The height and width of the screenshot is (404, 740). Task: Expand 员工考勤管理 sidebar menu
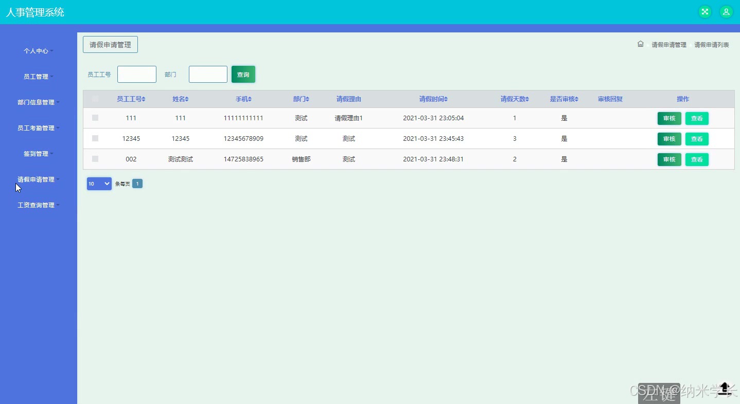pyautogui.click(x=38, y=128)
